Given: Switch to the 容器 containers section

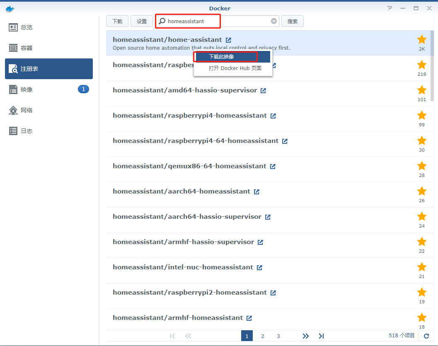Looking at the screenshot, I should (49, 48).
